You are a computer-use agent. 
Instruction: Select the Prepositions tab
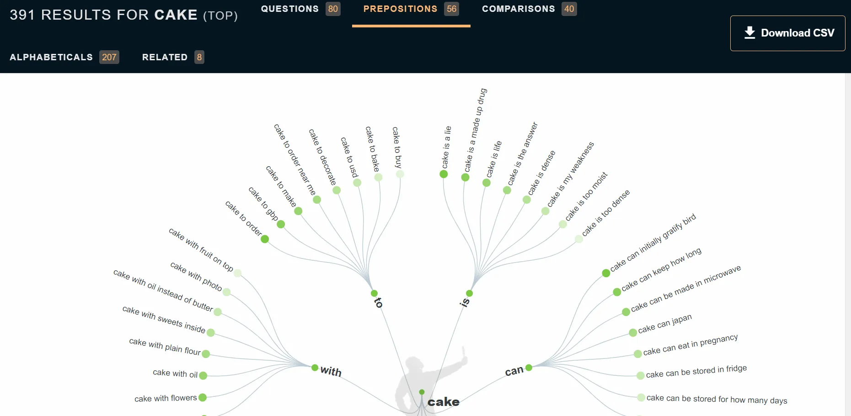pyautogui.click(x=410, y=9)
